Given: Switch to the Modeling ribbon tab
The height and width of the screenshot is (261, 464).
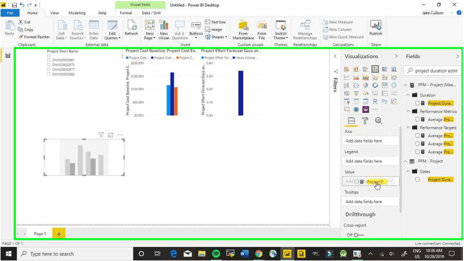Looking at the screenshot, I should pos(77,13).
